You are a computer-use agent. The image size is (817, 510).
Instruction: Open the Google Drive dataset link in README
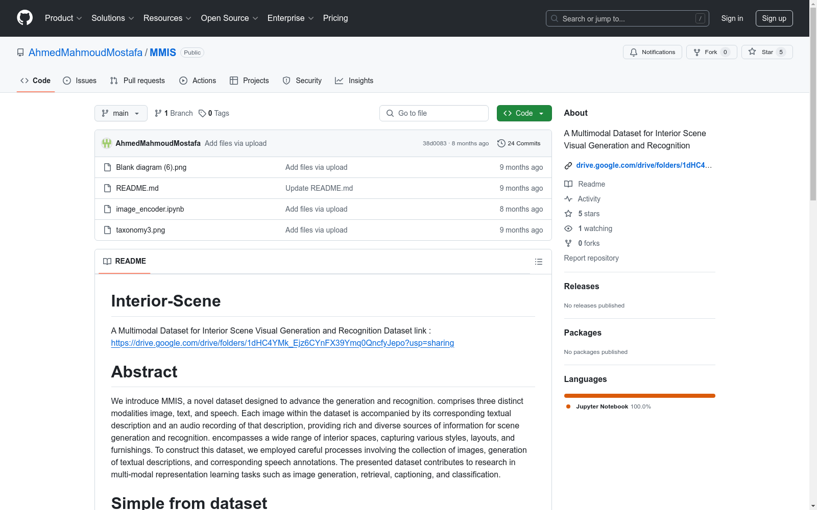click(282, 343)
